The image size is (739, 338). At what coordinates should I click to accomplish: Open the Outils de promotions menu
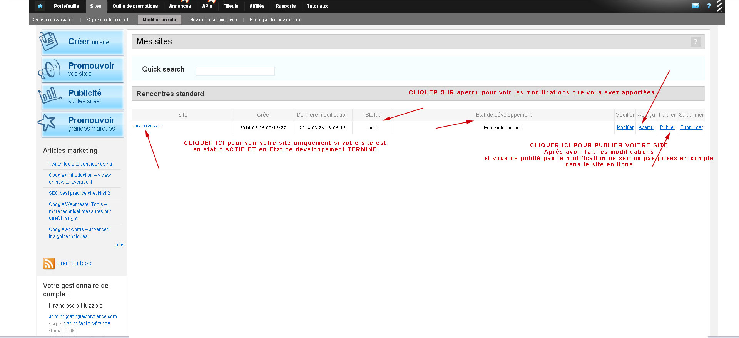[135, 6]
